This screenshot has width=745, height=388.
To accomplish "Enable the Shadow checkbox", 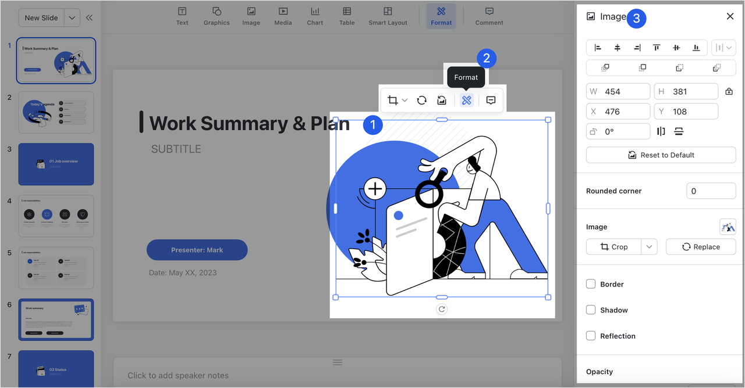I will (591, 310).
